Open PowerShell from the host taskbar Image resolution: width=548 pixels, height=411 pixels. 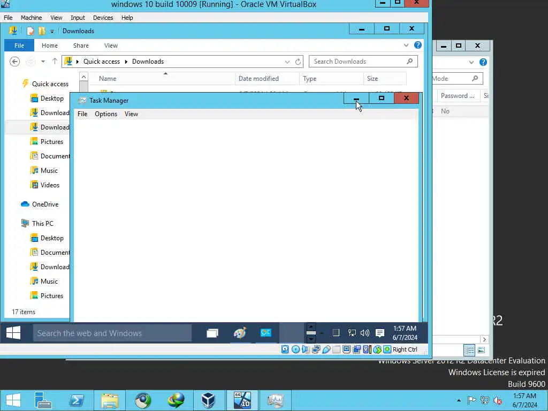77,400
